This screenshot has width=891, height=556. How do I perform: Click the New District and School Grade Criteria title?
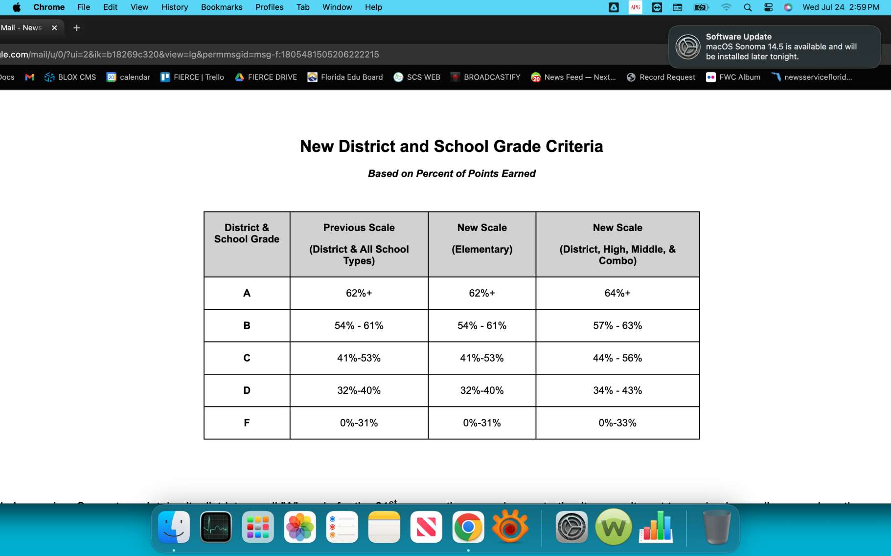pos(452,146)
